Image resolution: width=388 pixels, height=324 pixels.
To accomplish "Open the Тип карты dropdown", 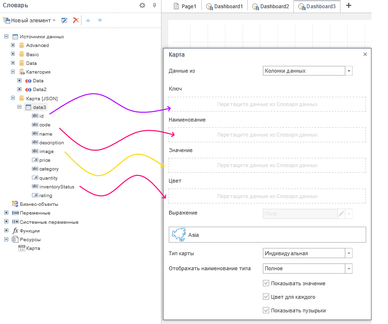I will pos(349,253).
